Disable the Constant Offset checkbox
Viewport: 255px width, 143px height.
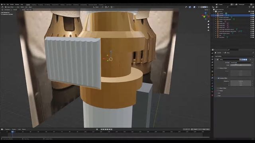point(218,78)
